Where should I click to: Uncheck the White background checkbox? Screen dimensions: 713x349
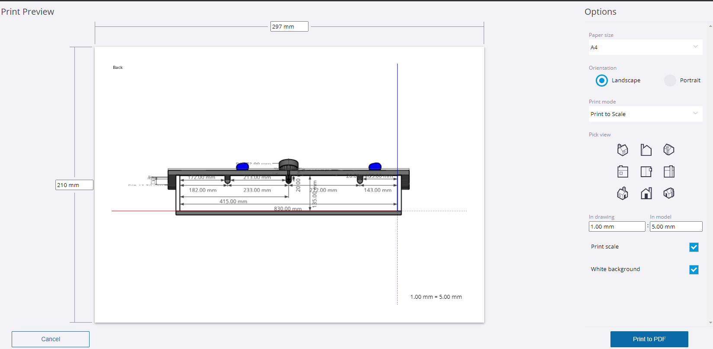[694, 269]
